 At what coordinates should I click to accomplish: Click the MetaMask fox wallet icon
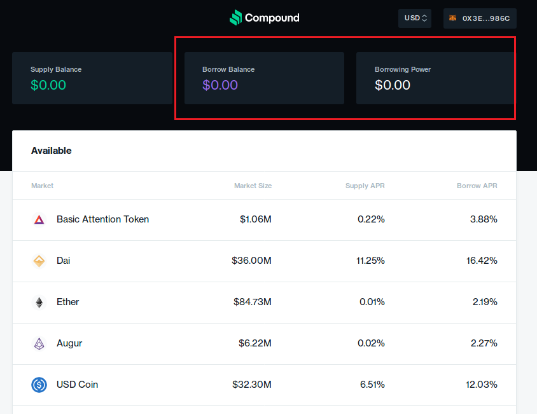(452, 18)
